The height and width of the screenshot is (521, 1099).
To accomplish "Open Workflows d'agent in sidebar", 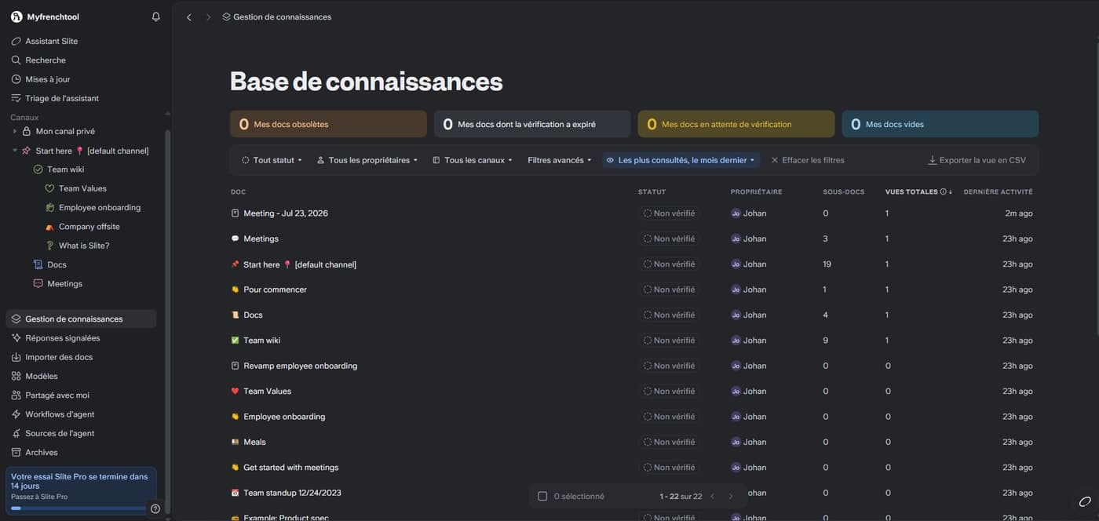I will click(81, 414).
